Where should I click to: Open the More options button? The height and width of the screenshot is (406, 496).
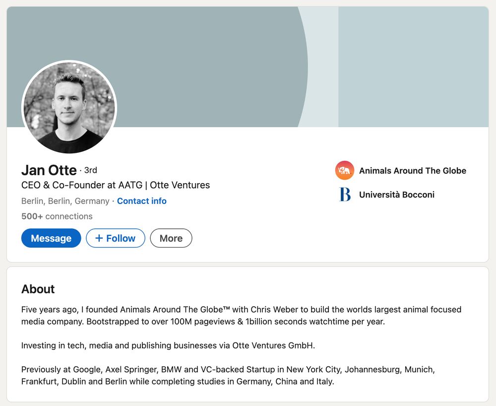tap(171, 238)
